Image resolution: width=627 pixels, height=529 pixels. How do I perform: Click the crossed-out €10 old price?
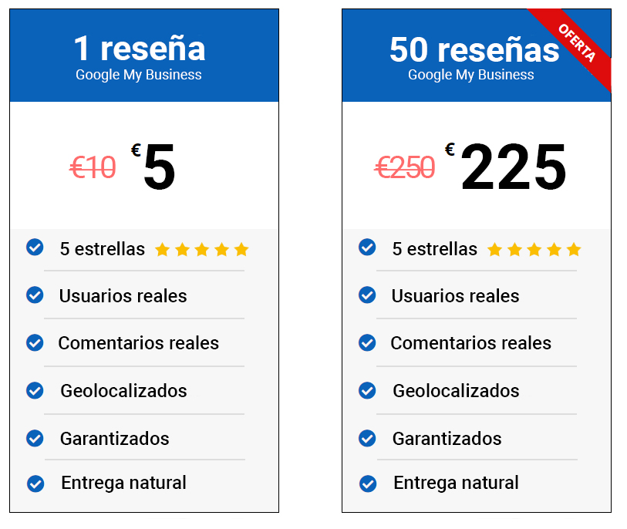(x=93, y=167)
